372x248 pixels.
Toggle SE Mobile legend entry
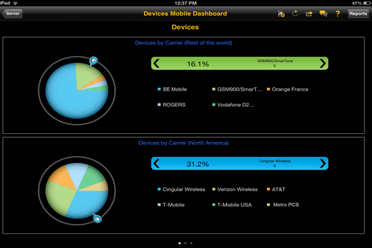[x=172, y=89]
